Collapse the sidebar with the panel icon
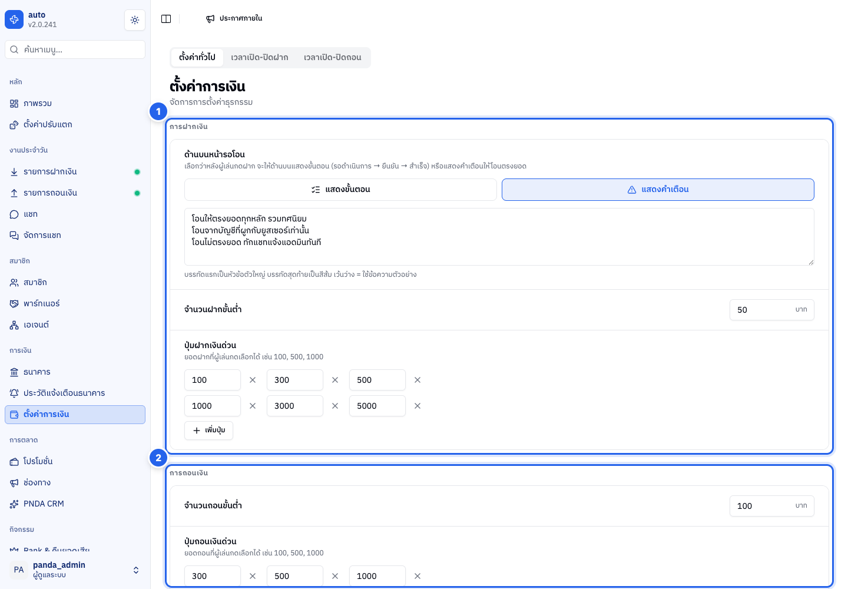The image size is (848, 589). coord(166,19)
